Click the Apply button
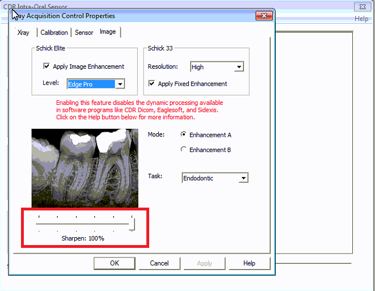Image resolution: width=375 pixels, height=291 pixels. [x=204, y=263]
